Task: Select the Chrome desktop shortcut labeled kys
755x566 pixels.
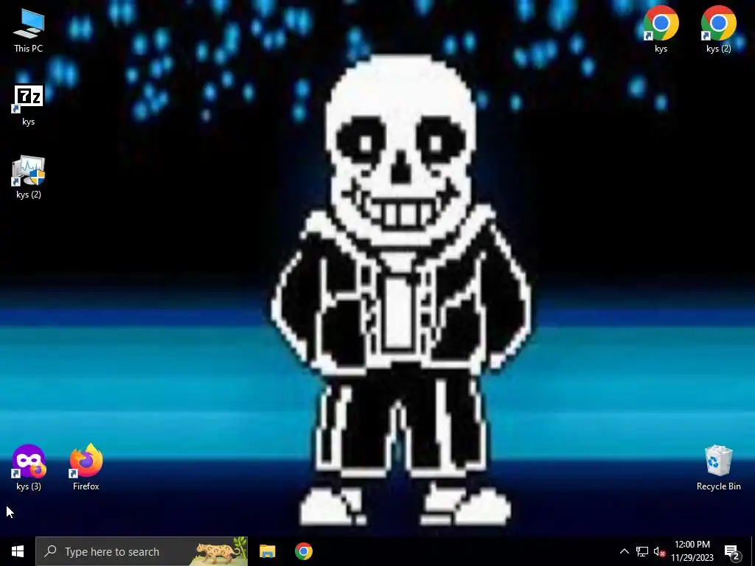Action: point(661,29)
